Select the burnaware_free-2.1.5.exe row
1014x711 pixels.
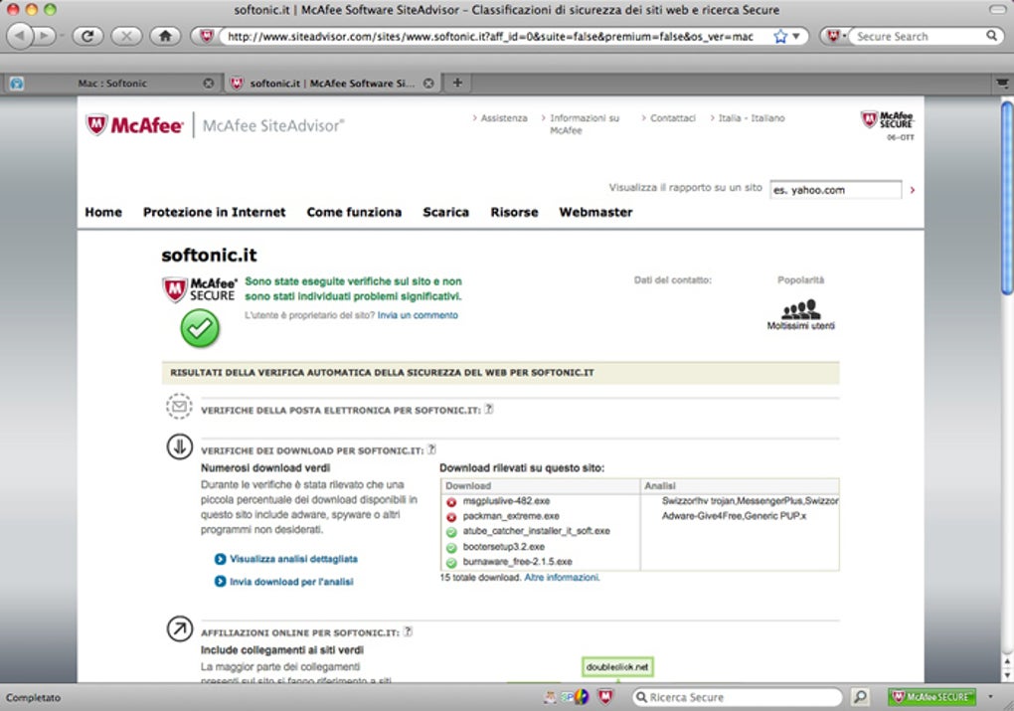(639, 562)
